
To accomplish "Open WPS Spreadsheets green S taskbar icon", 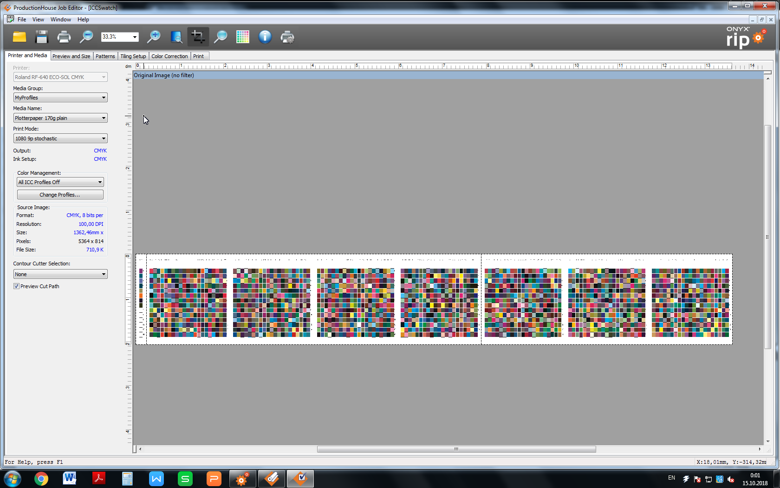I will click(185, 479).
